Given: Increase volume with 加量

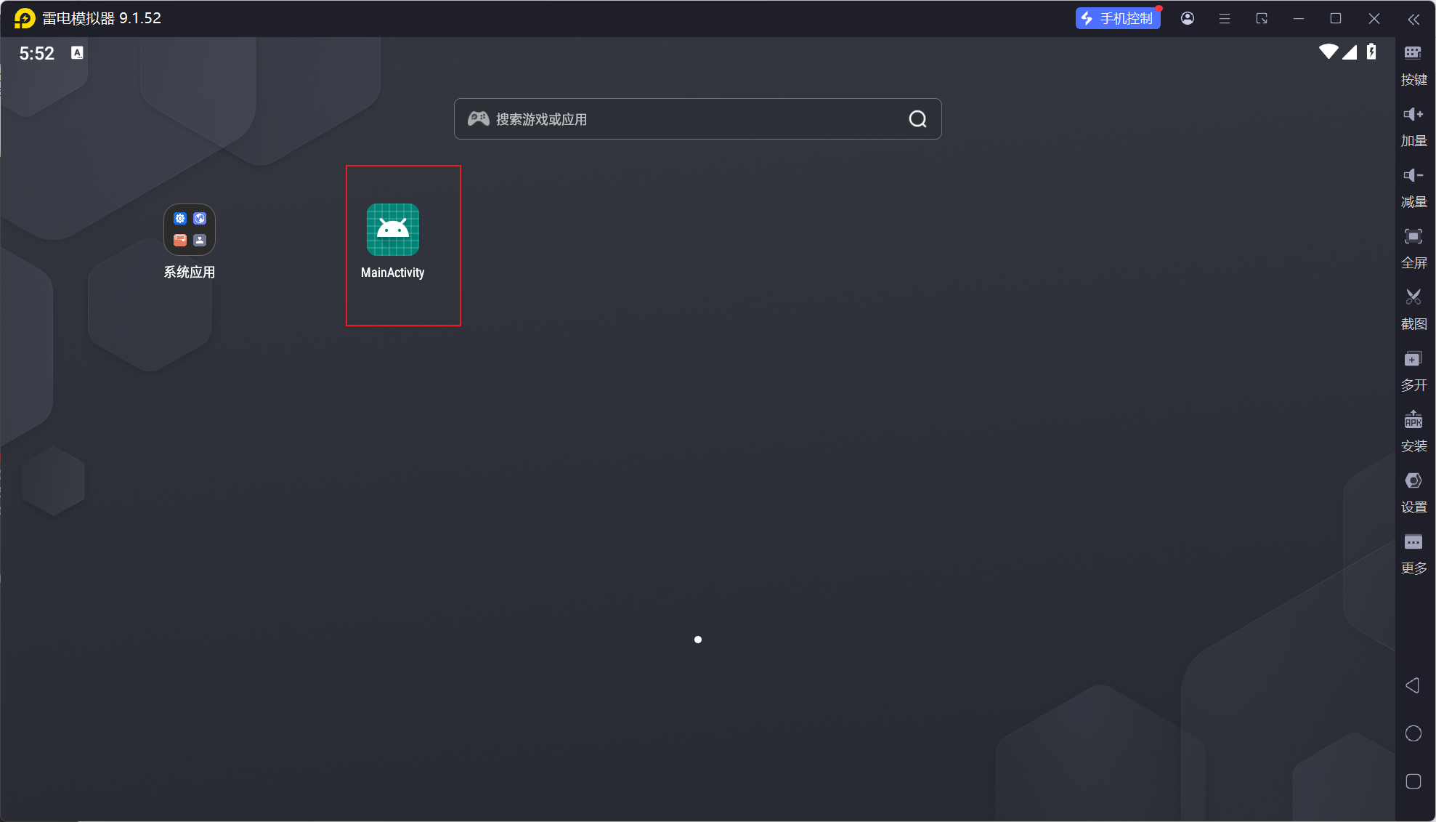Looking at the screenshot, I should (x=1413, y=126).
